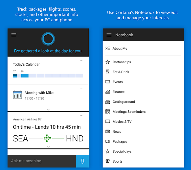This screenshot has width=191, height=170.
Task: Click the SEA departure airport code
Action: (x=21, y=138)
